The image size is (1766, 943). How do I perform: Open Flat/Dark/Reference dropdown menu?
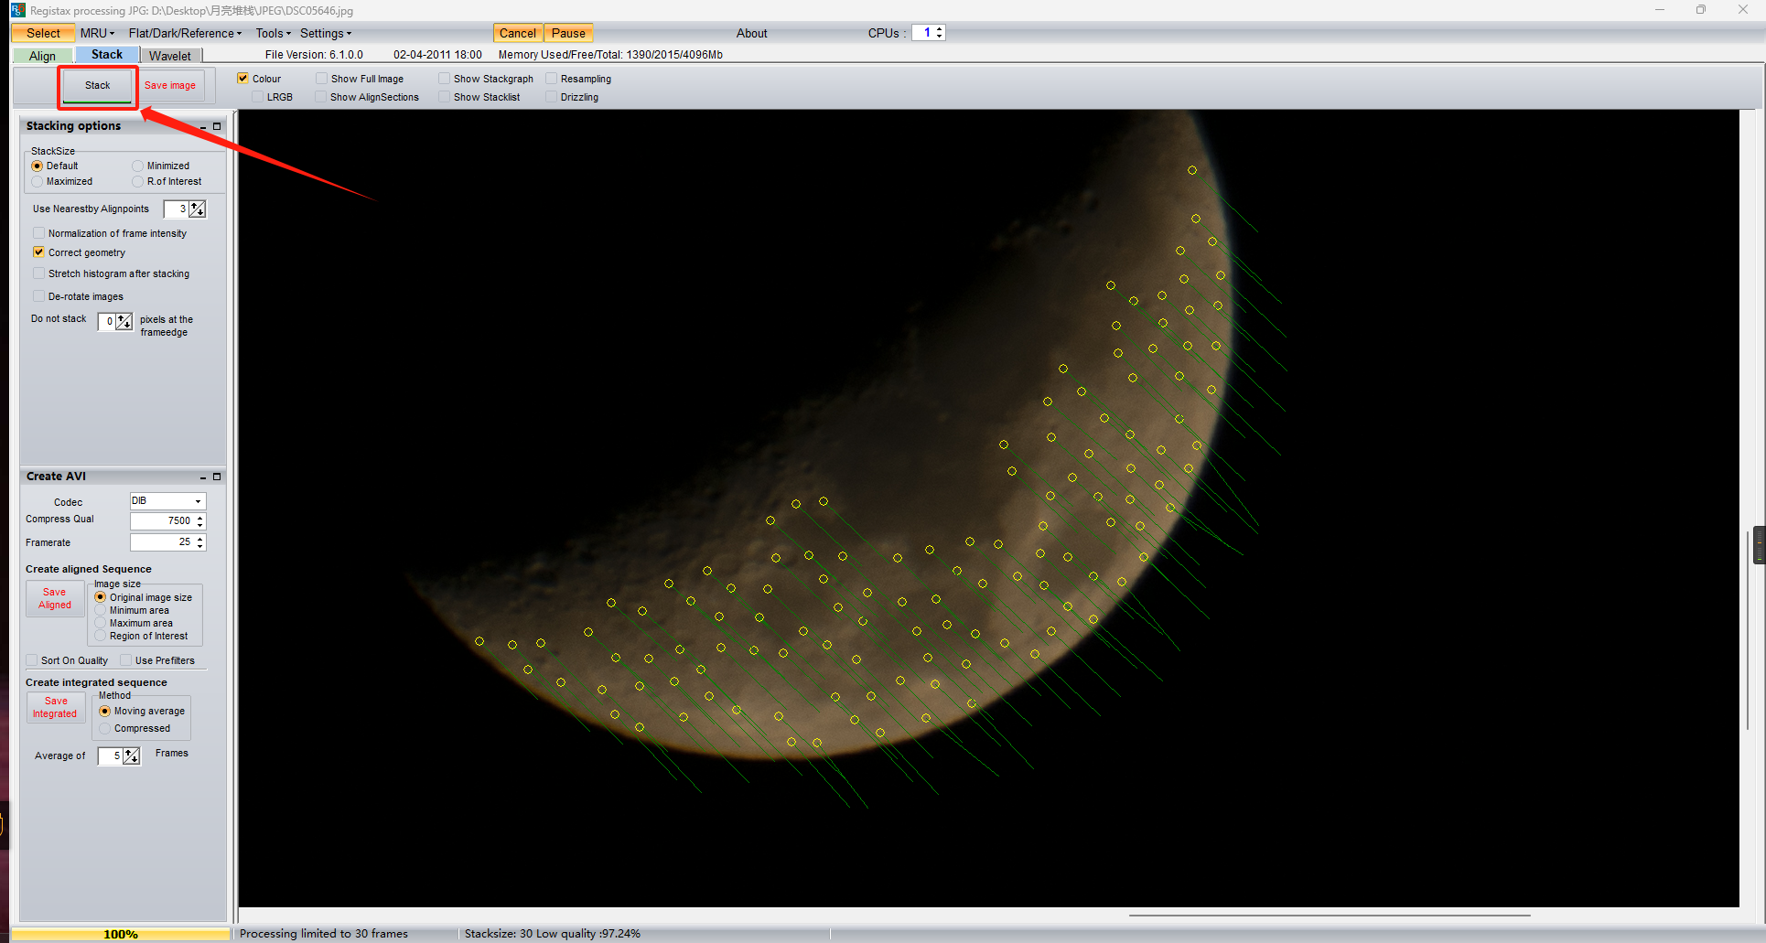185,33
